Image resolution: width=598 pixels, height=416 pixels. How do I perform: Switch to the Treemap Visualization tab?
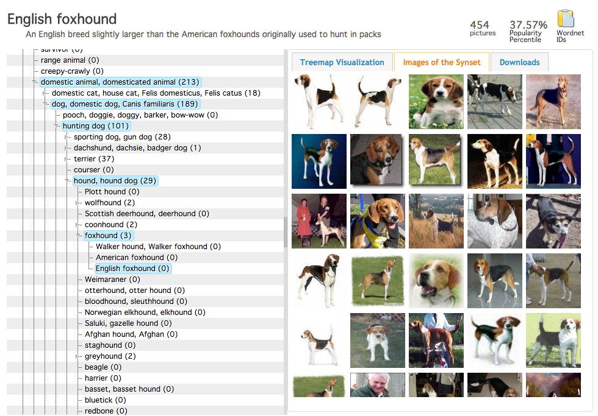coord(342,62)
